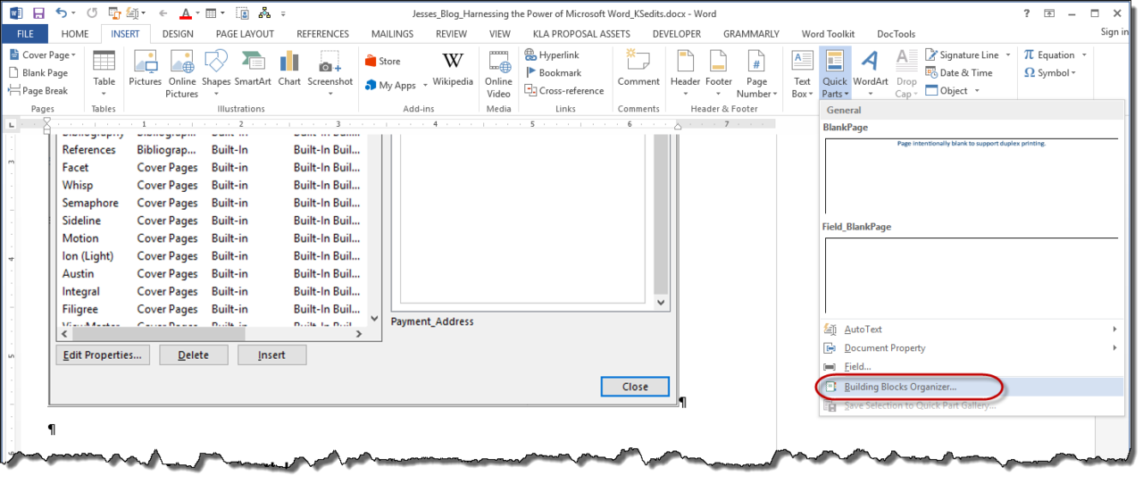Viewport: 1143px width, 484px height.
Task: Open the Page Number options
Action: (x=756, y=73)
